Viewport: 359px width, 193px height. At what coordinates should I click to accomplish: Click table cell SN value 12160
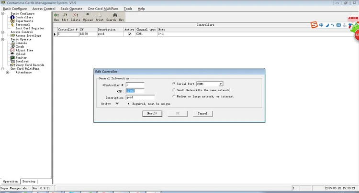[88, 34]
